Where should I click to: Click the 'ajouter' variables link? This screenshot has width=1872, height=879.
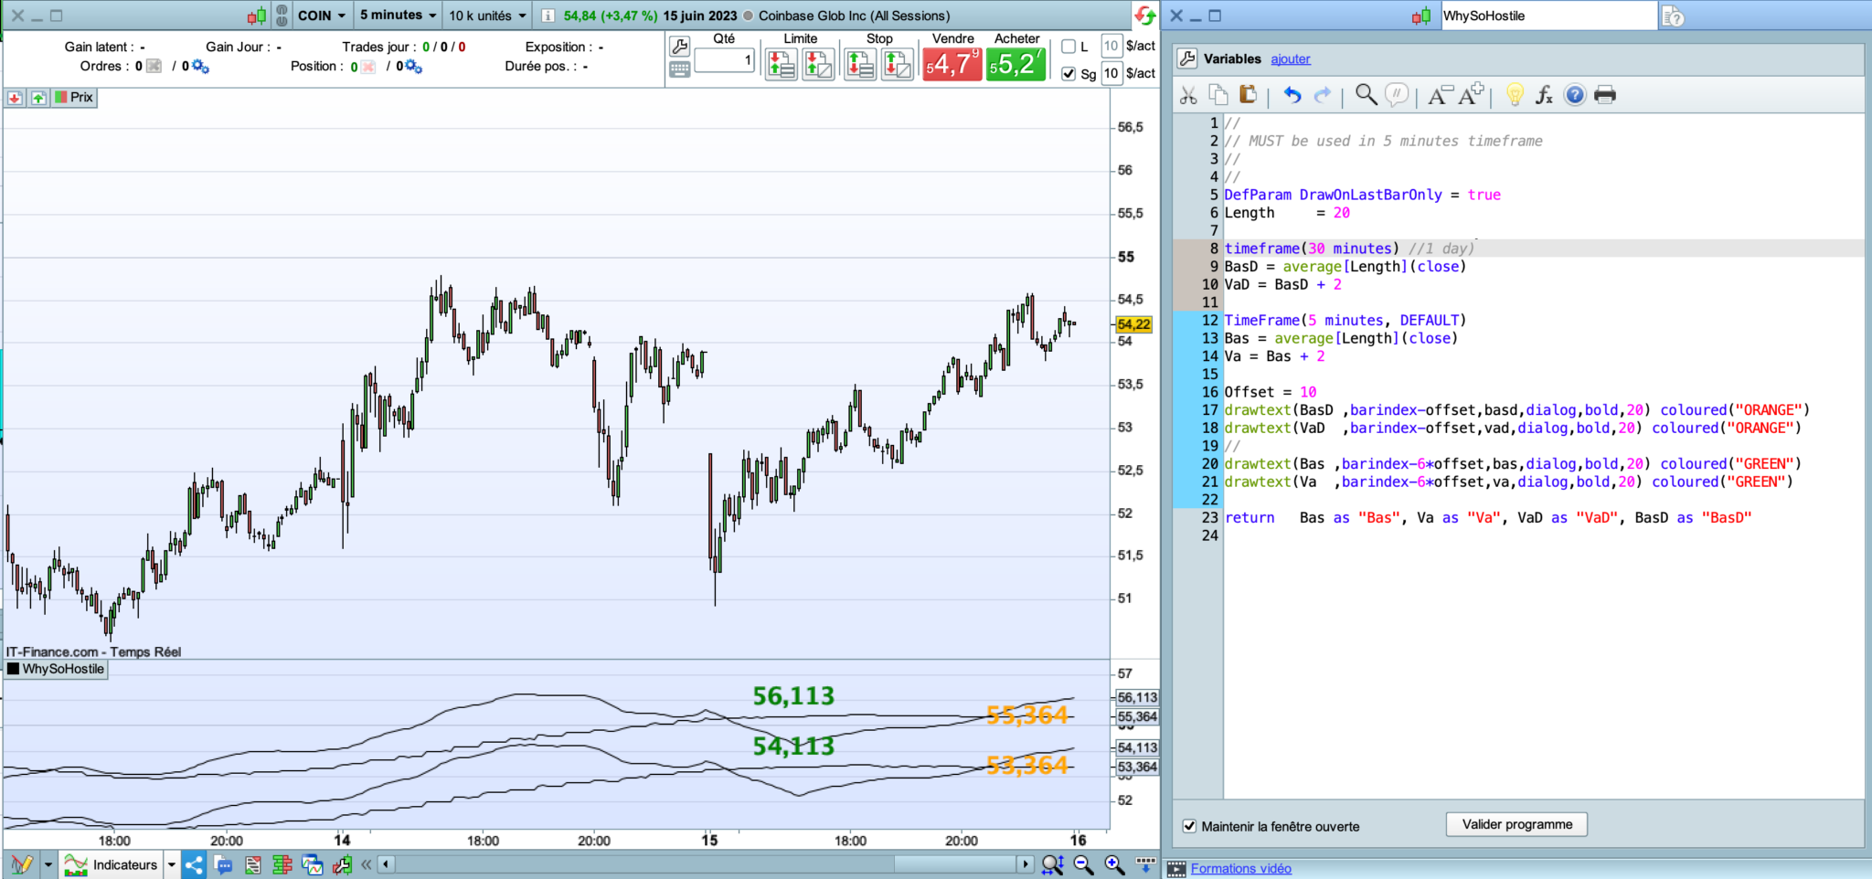[1291, 59]
